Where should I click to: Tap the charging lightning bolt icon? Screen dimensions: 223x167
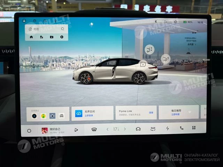(x=167, y=128)
